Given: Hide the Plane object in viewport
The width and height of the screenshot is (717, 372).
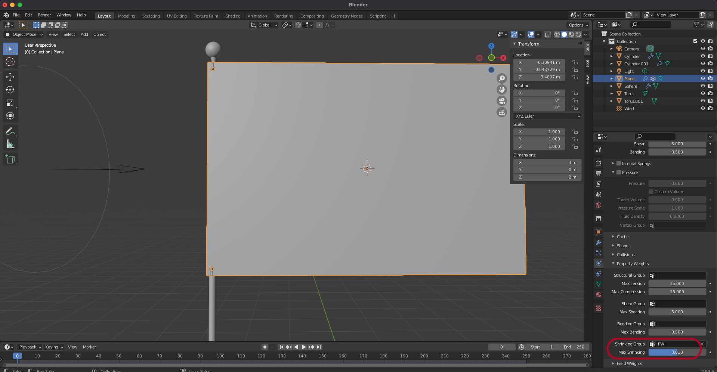Looking at the screenshot, I should (x=703, y=78).
